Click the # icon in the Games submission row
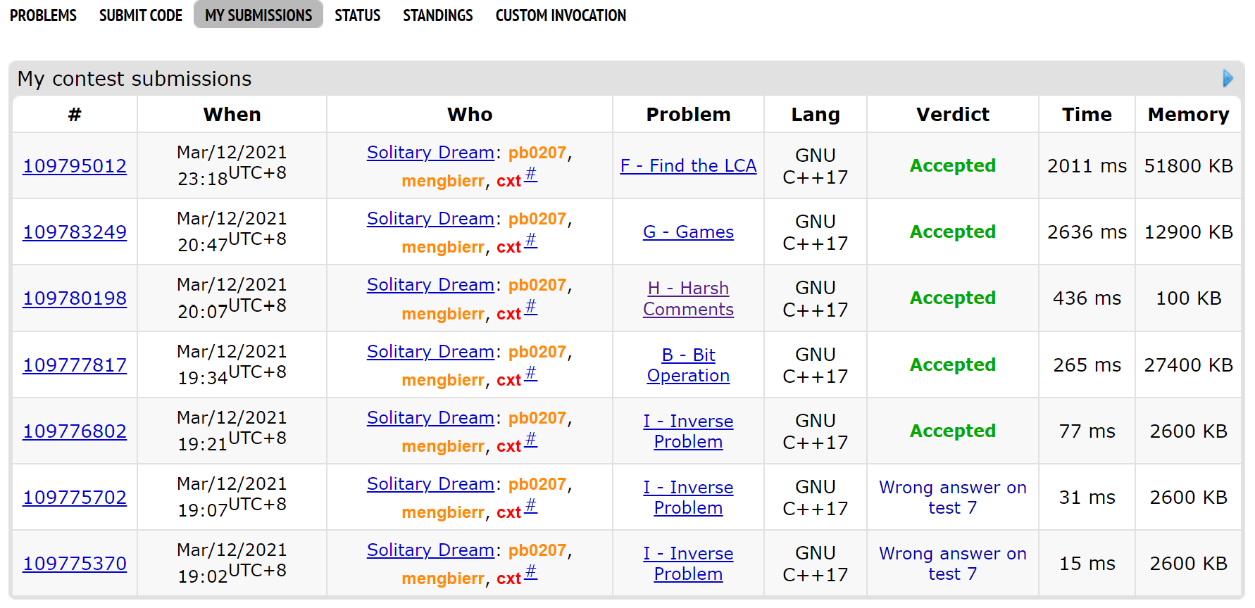This screenshot has height=608, width=1255. (531, 241)
